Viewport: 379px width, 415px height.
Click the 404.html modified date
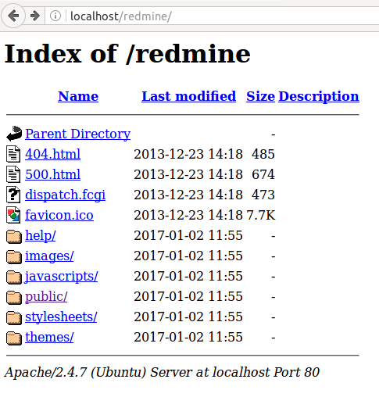(x=188, y=154)
